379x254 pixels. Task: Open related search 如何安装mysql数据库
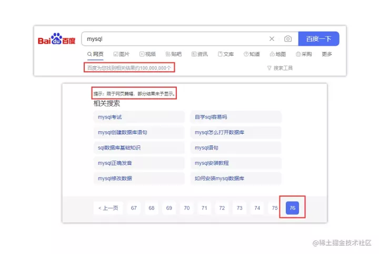236,178
